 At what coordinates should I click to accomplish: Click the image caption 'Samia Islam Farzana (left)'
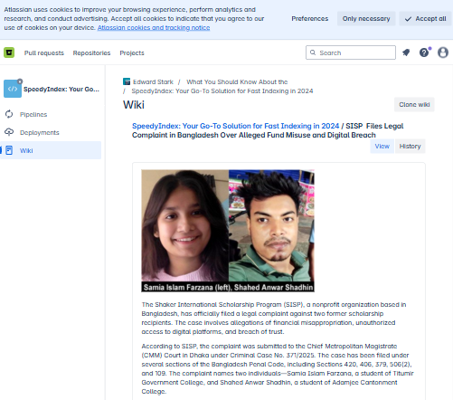tap(186, 287)
